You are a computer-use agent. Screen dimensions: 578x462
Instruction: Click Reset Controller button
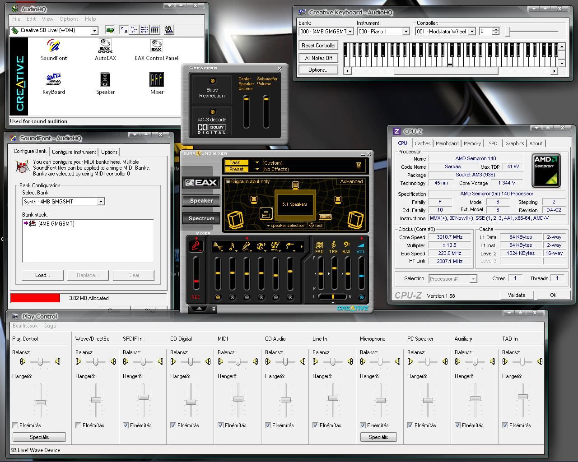[x=318, y=46]
